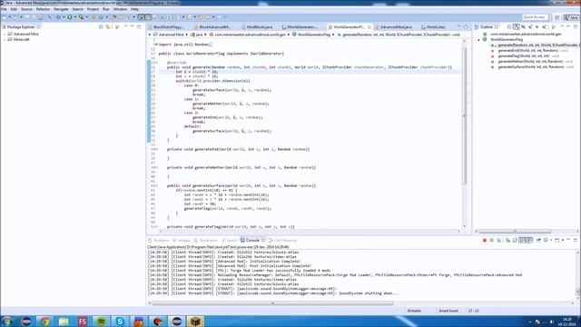Viewport: 581px width, 327px height.
Task: Toggle Scroll Lock in Console toolbar
Action: coord(515,240)
